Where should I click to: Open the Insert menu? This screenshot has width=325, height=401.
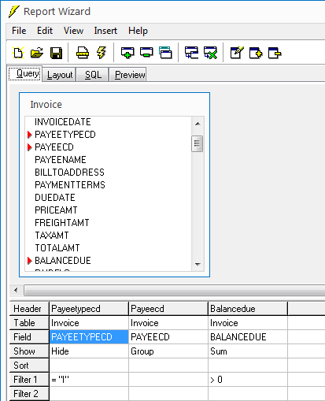coord(105,31)
